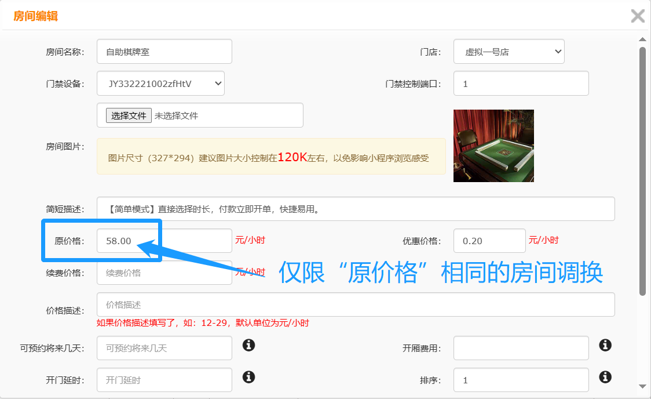This screenshot has width=651, height=399.
Task: Click the 未选择文件 text
Action: (176, 115)
